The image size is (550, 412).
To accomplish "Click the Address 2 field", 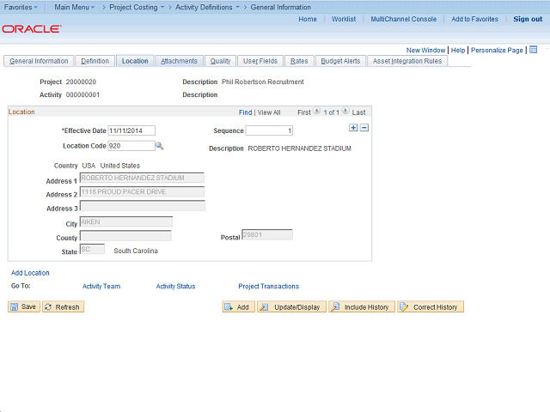I will 142,192.
